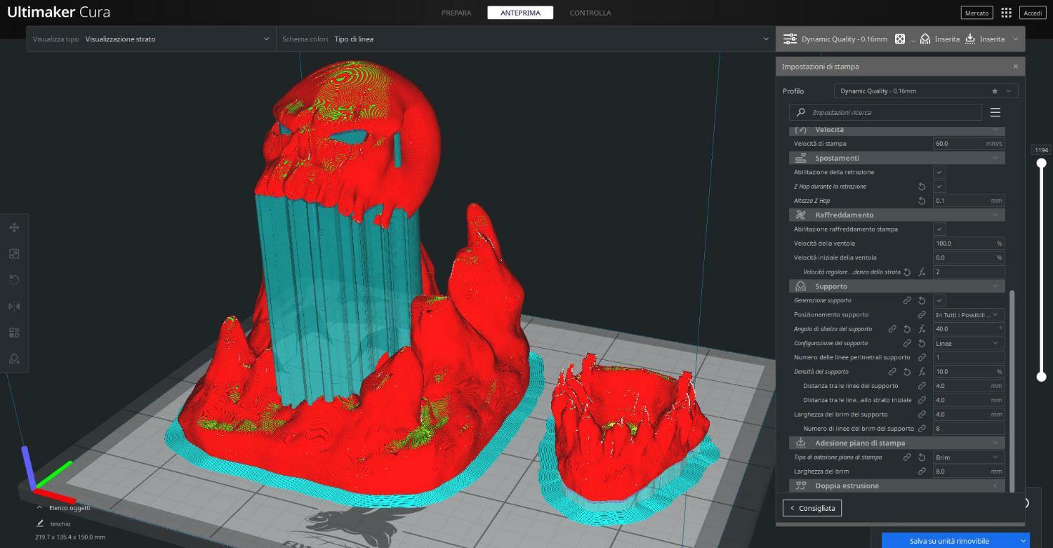
Task: Open the build plate adhesion Brim dropdown
Action: coord(968,457)
